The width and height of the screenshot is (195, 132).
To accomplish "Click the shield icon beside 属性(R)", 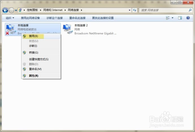I will click(x=25, y=76).
